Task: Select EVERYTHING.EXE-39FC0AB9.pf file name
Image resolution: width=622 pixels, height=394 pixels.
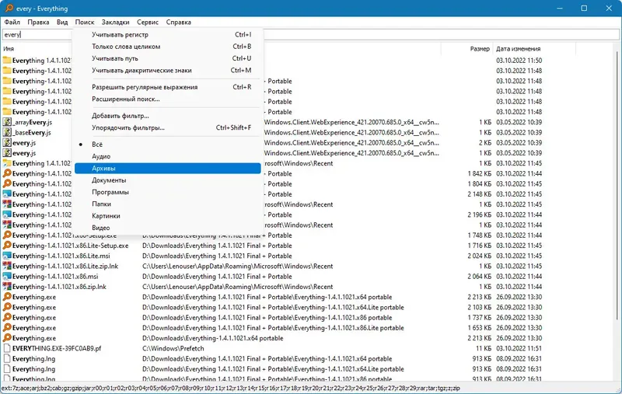Action: click(57, 348)
